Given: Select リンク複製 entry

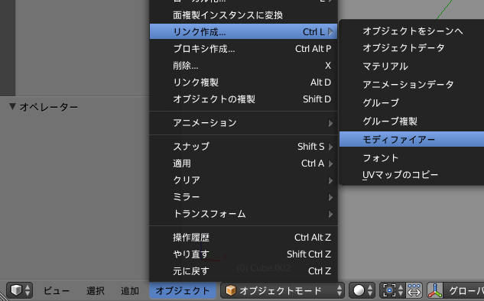Looking at the screenshot, I should pos(244,83).
